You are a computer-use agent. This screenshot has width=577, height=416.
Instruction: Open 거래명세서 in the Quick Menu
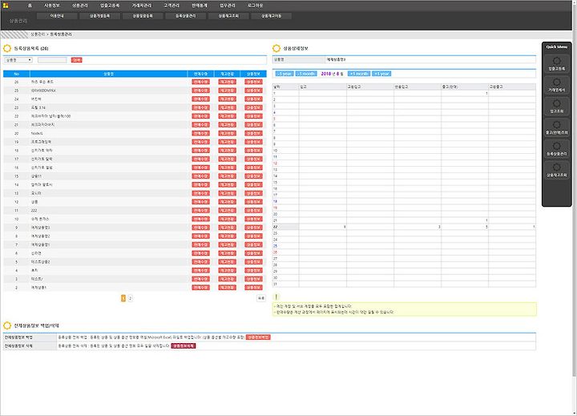[556, 85]
